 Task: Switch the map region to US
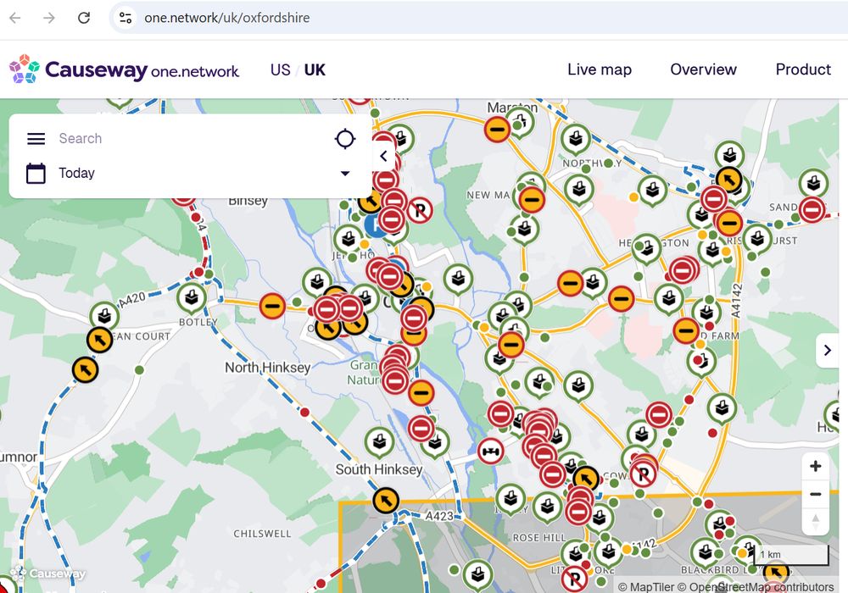pos(280,69)
